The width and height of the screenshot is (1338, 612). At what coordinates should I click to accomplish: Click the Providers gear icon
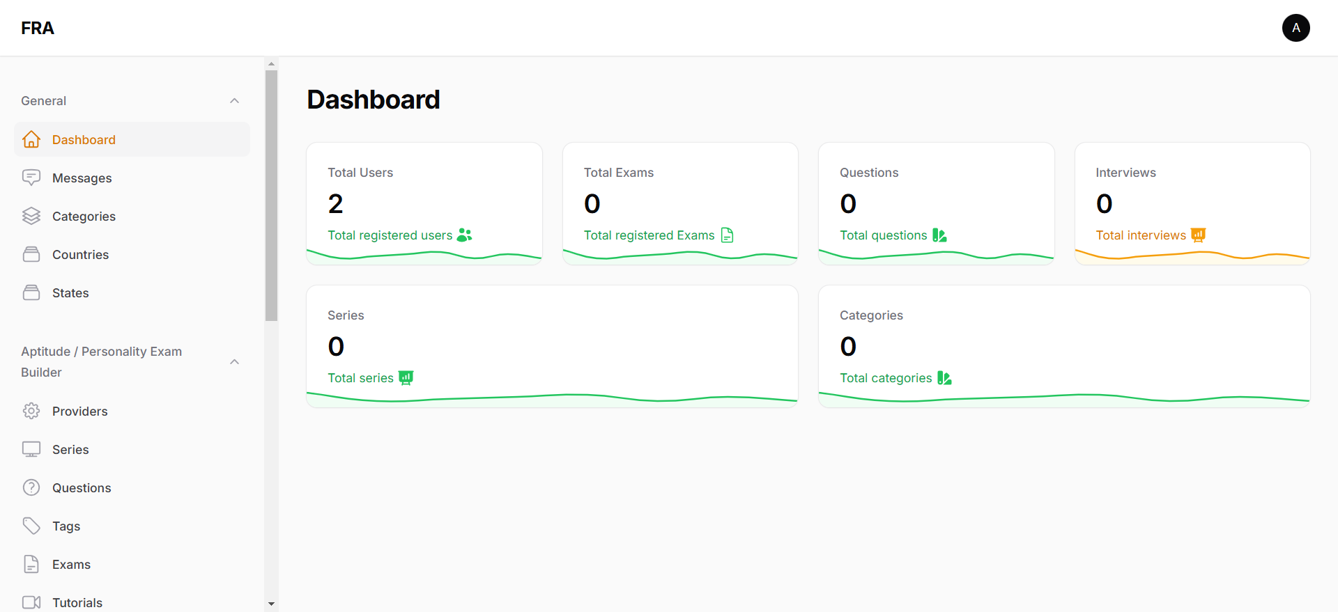[31, 411]
